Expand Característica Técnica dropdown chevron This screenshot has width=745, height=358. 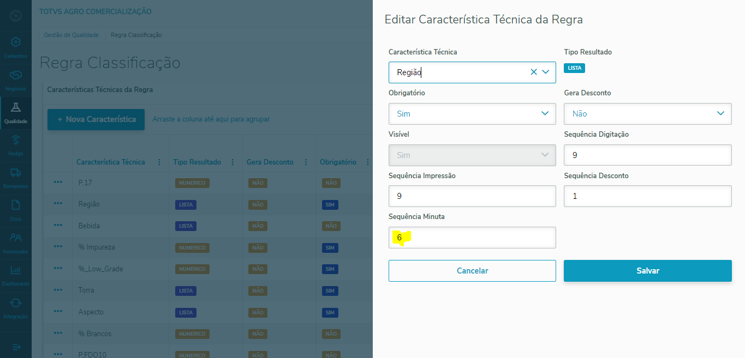pyautogui.click(x=546, y=72)
